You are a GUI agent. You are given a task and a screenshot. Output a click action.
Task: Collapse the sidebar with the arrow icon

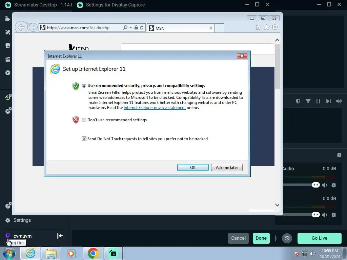tap(60, 236)
